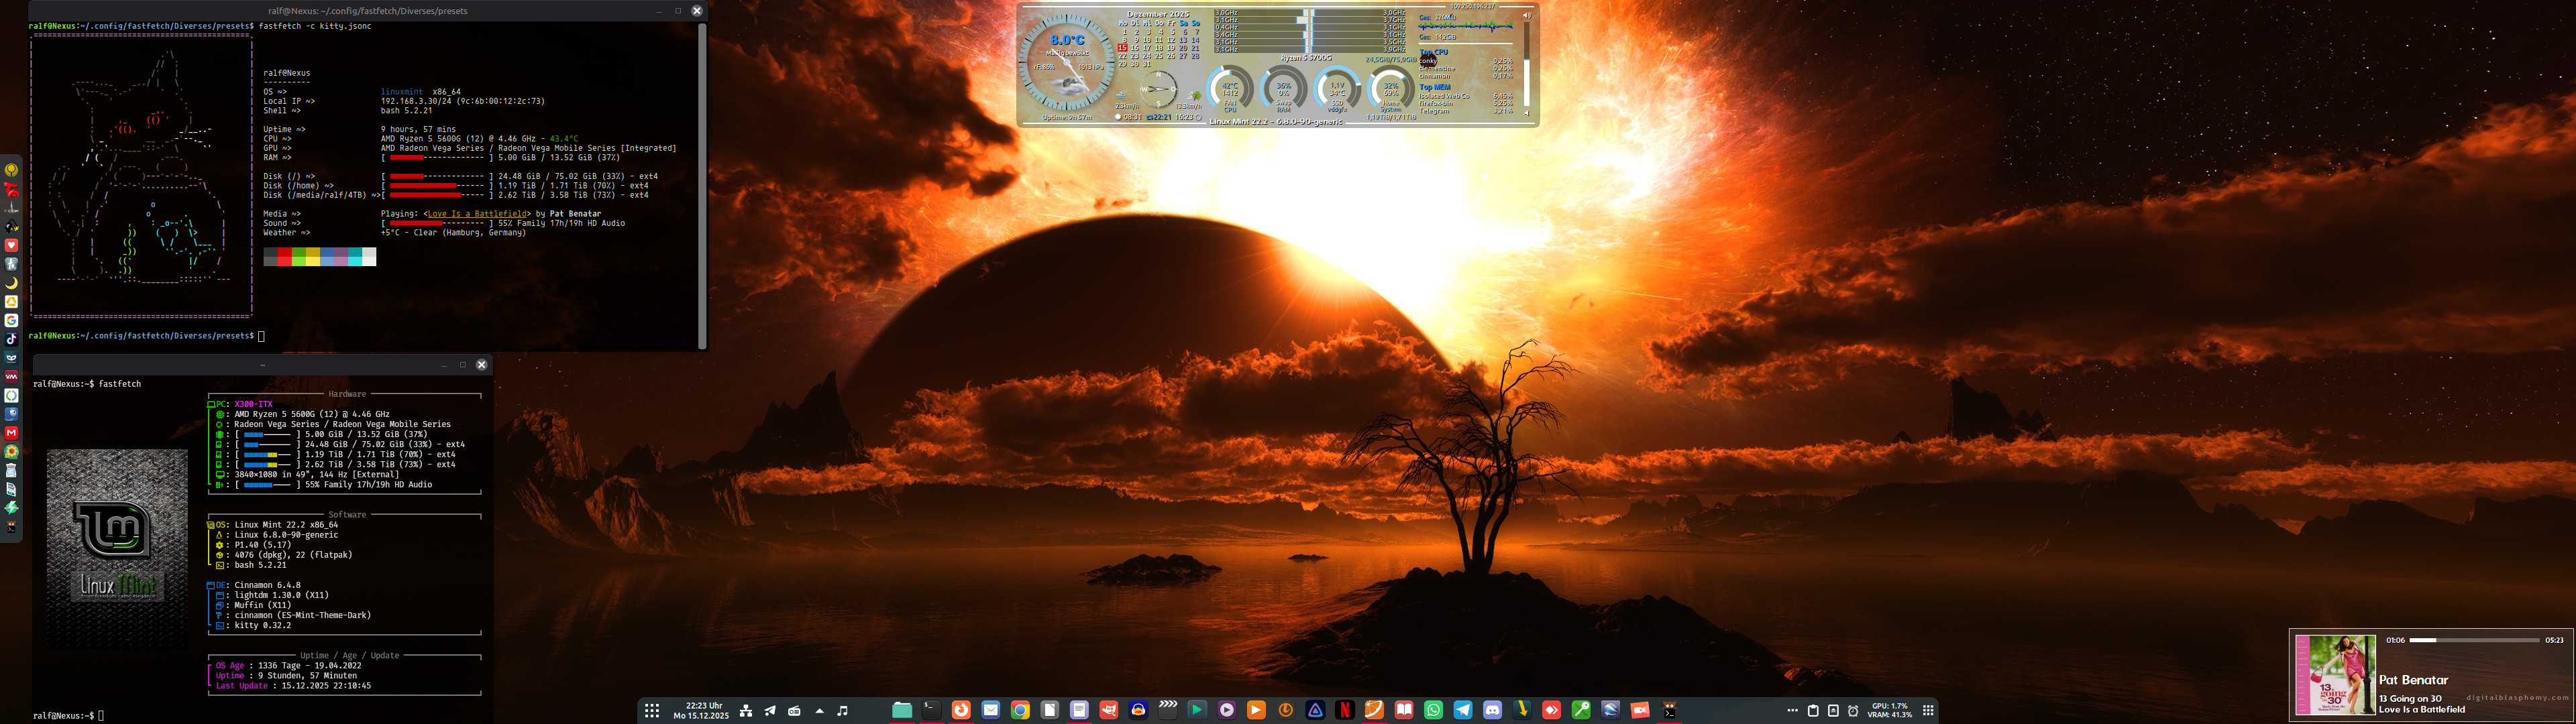The width and height of the screenshot is (2576, 724).
Task: Launch Google Chrome from the panel
Action: tap(1020, 710)
